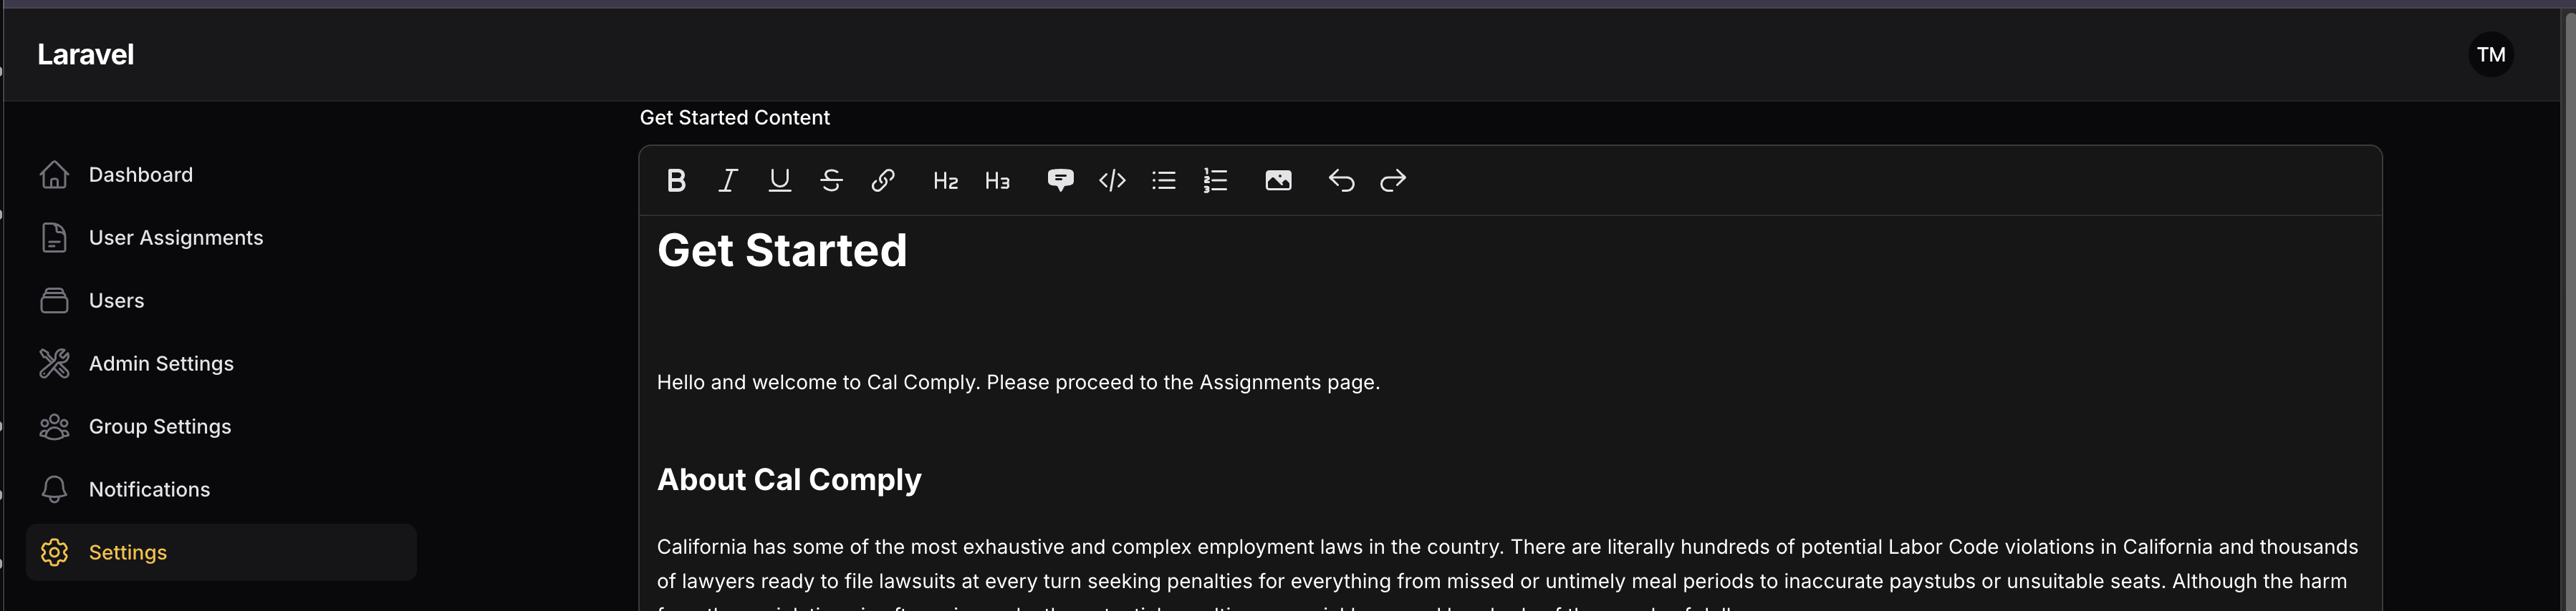Click the Admin Settings tools icon

pyautogui.click(x=54, y=363)
